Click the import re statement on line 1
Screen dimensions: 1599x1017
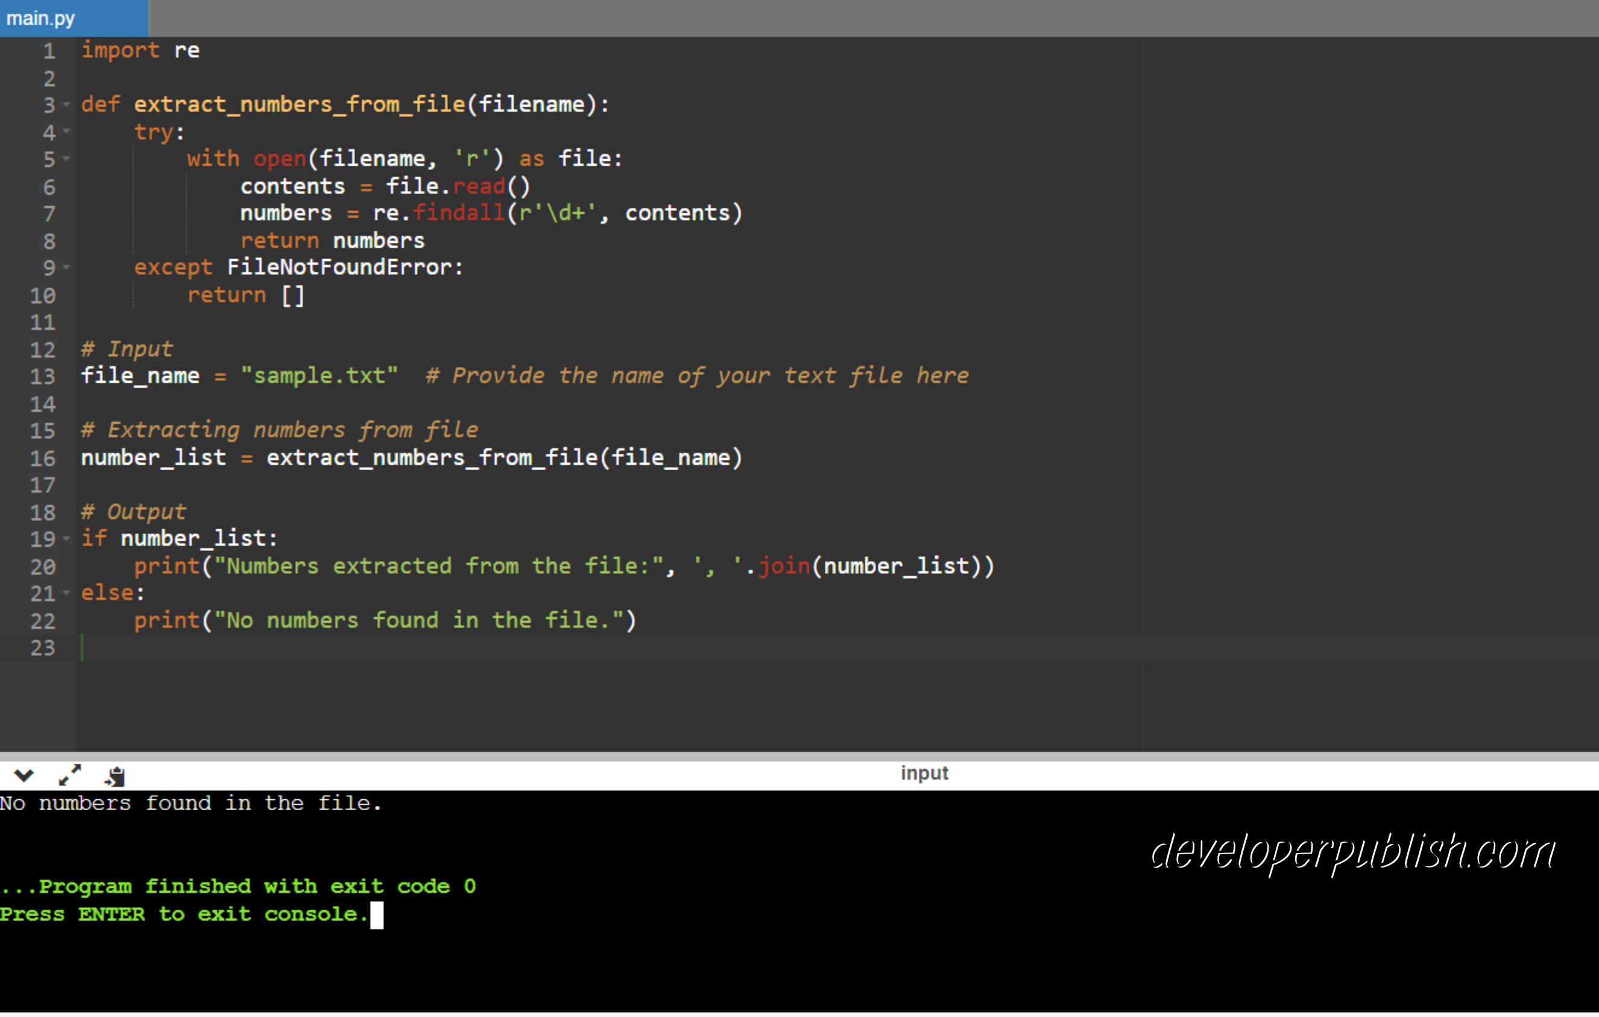point(139,51)
